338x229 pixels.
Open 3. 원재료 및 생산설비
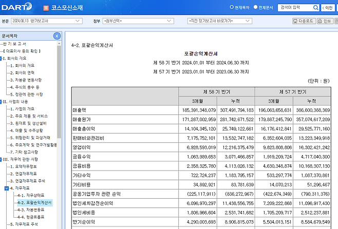(28, 123)
